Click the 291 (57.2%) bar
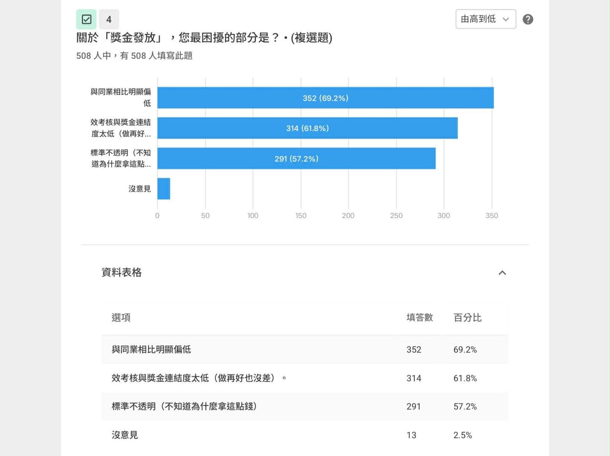610x456 pixels. click(296, 159)
